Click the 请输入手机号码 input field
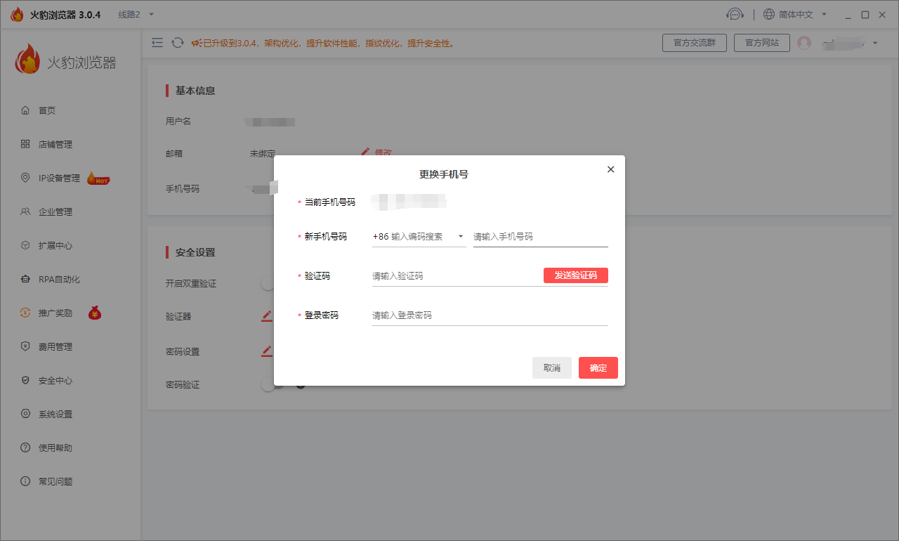 click(x=540, y=237)
